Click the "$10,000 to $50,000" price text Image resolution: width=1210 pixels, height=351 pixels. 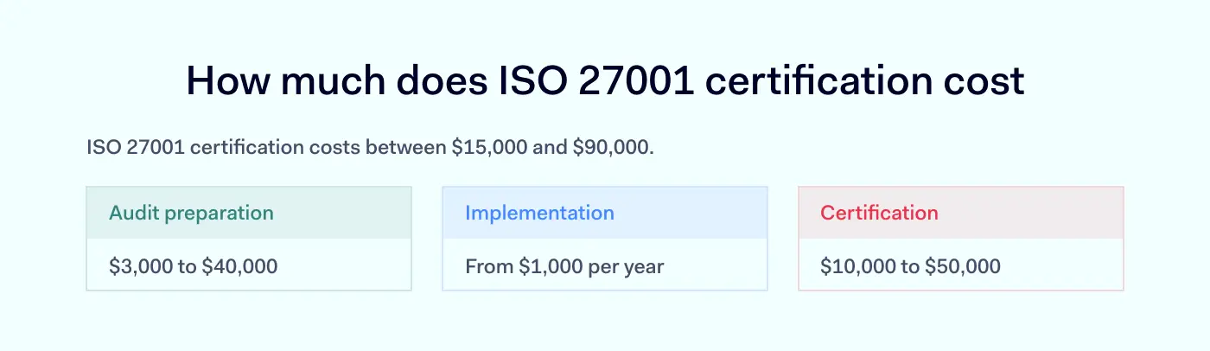pyautogui.click(x=910, y=266)
